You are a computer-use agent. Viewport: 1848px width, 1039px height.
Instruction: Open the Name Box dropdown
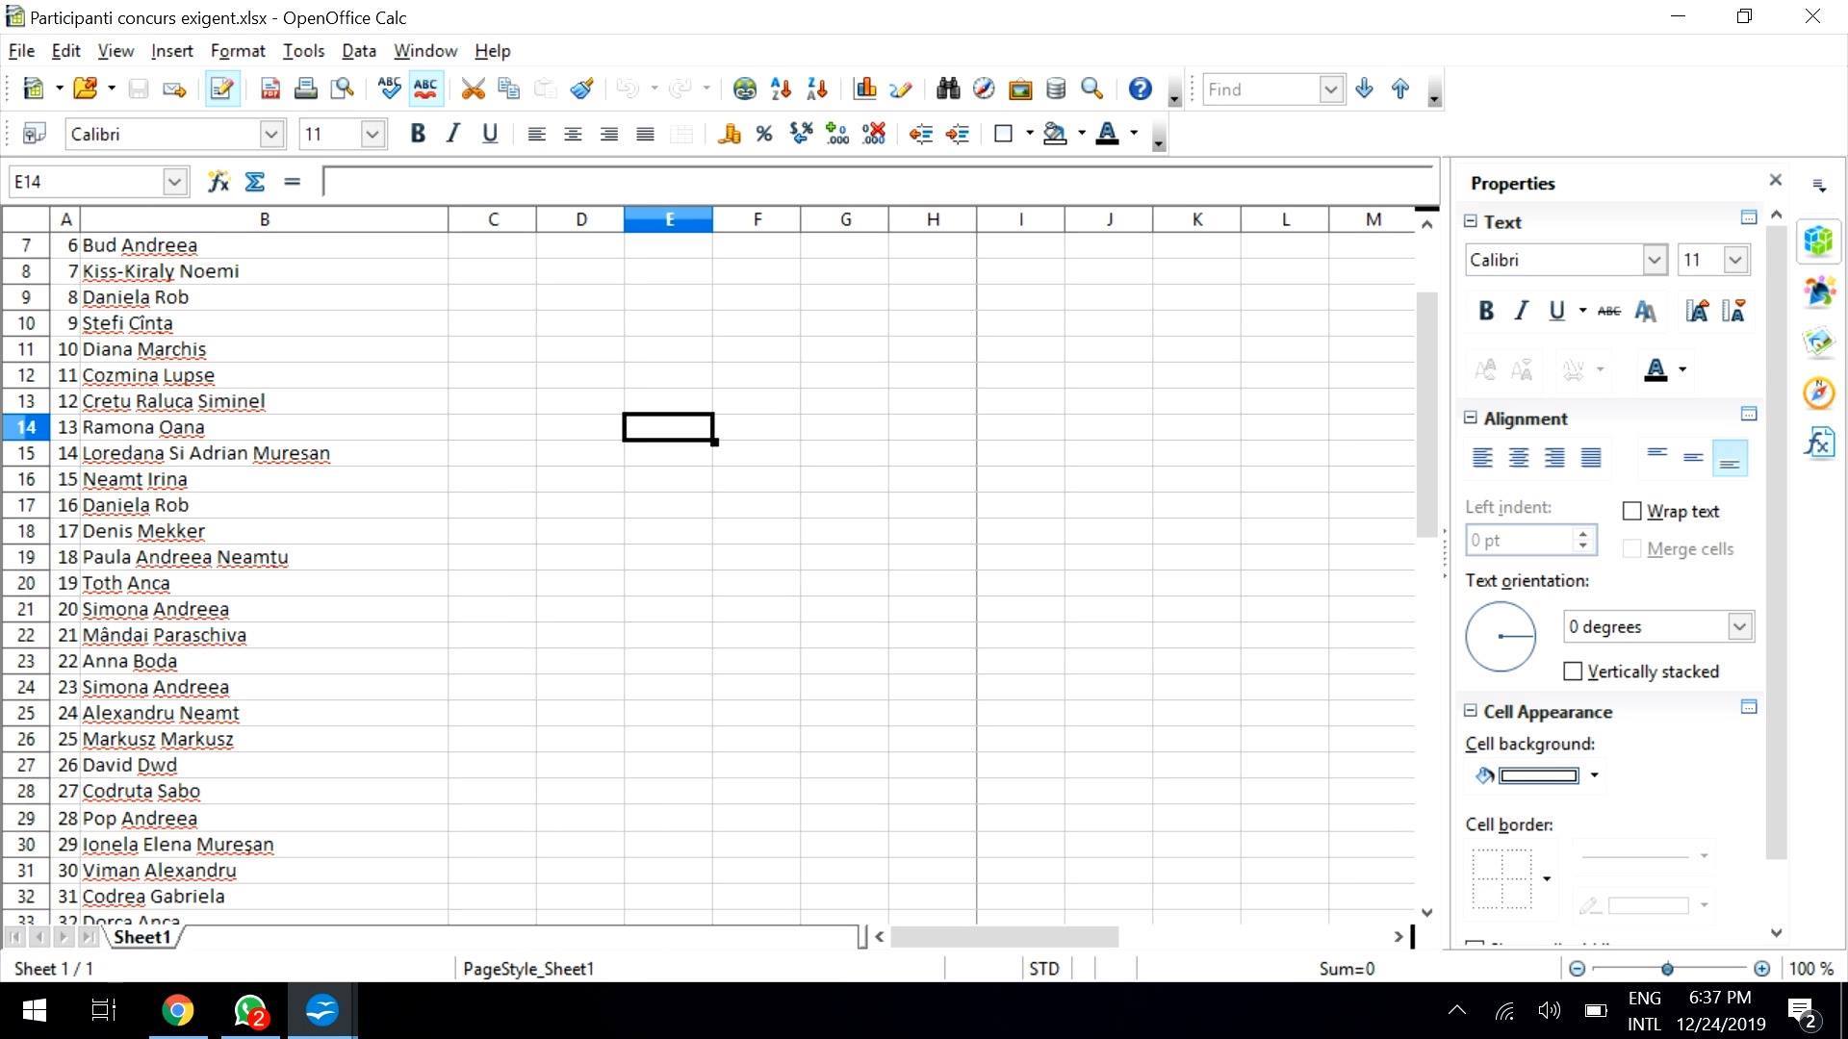(x=174, y=182)
